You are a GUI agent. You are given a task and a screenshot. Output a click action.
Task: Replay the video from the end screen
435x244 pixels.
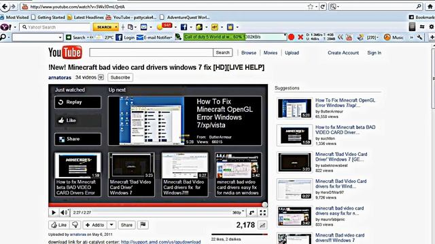click(x=77, y=102)
